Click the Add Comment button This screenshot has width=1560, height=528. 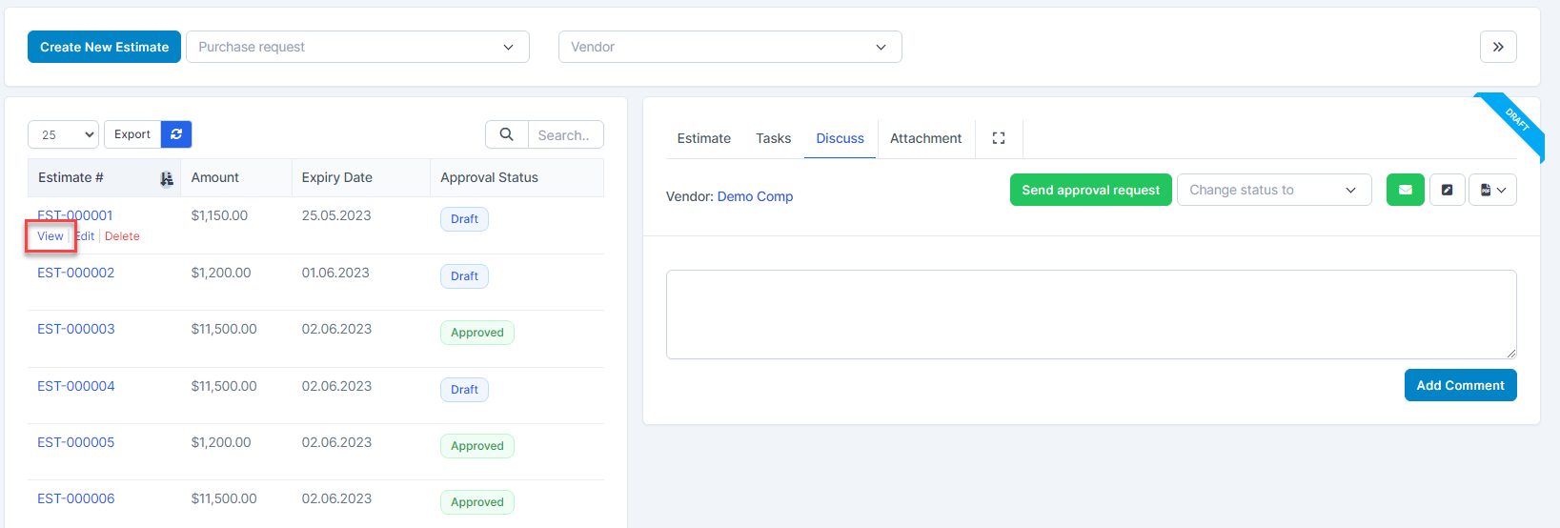1460,385
